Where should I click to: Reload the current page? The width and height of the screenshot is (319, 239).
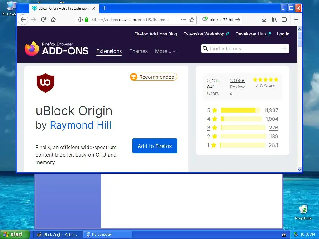[43, 20]
